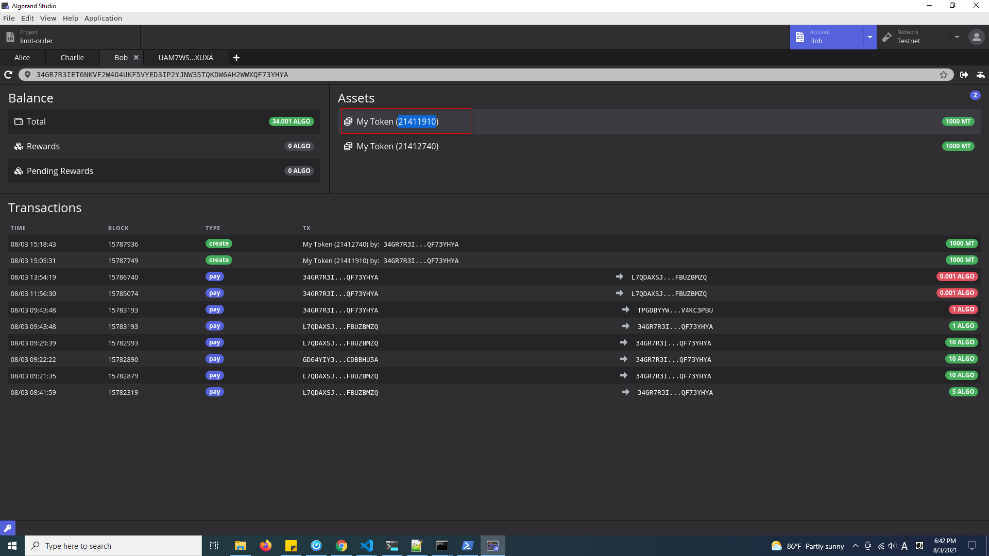This screenshot has height=556, width=989.
Task: Star the current address as favorite
Action: (944, 75)
